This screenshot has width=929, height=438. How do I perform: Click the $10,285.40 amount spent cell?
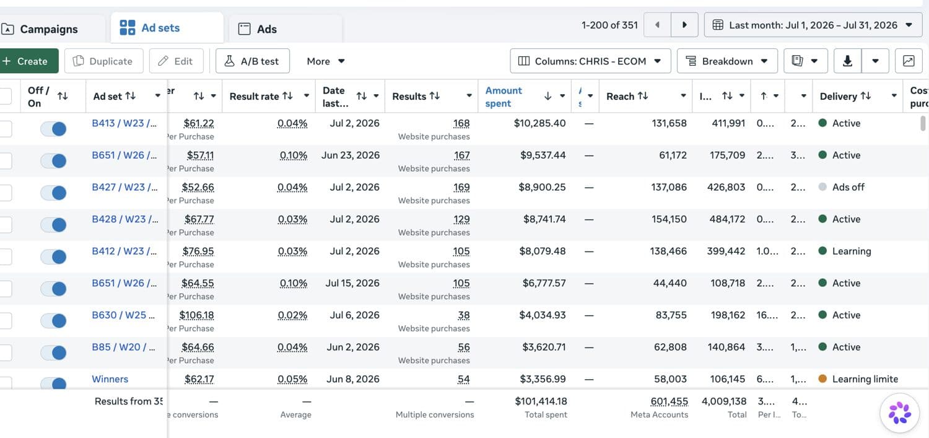coord(540,123)
